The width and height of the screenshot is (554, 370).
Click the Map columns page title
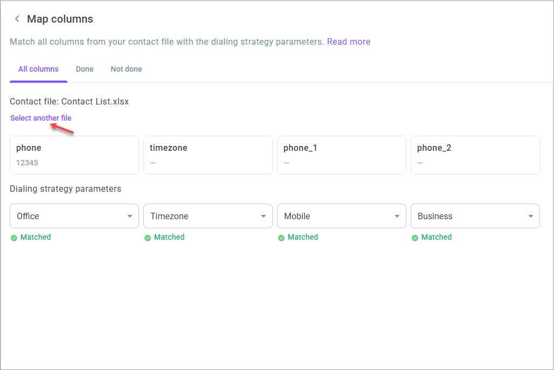pos(60,19)
